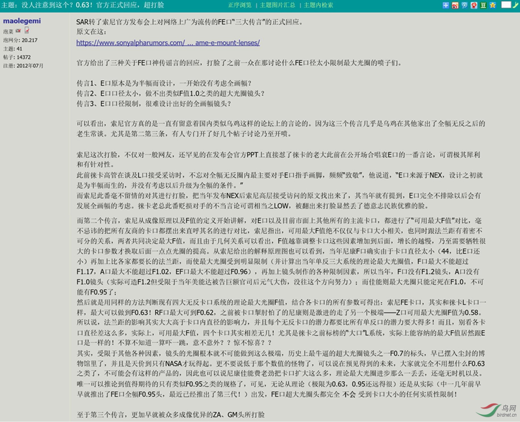
Task: Share the thread to Qzone star icon
Action: (x=493, y=5)
